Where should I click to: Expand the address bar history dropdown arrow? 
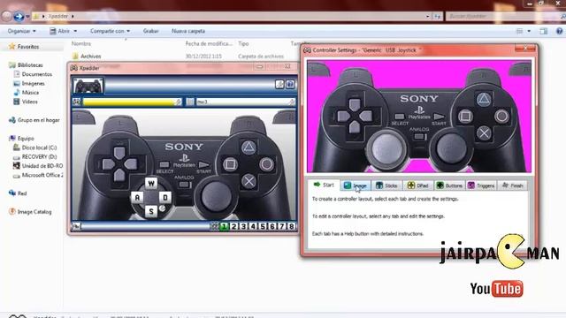[427, 16]
